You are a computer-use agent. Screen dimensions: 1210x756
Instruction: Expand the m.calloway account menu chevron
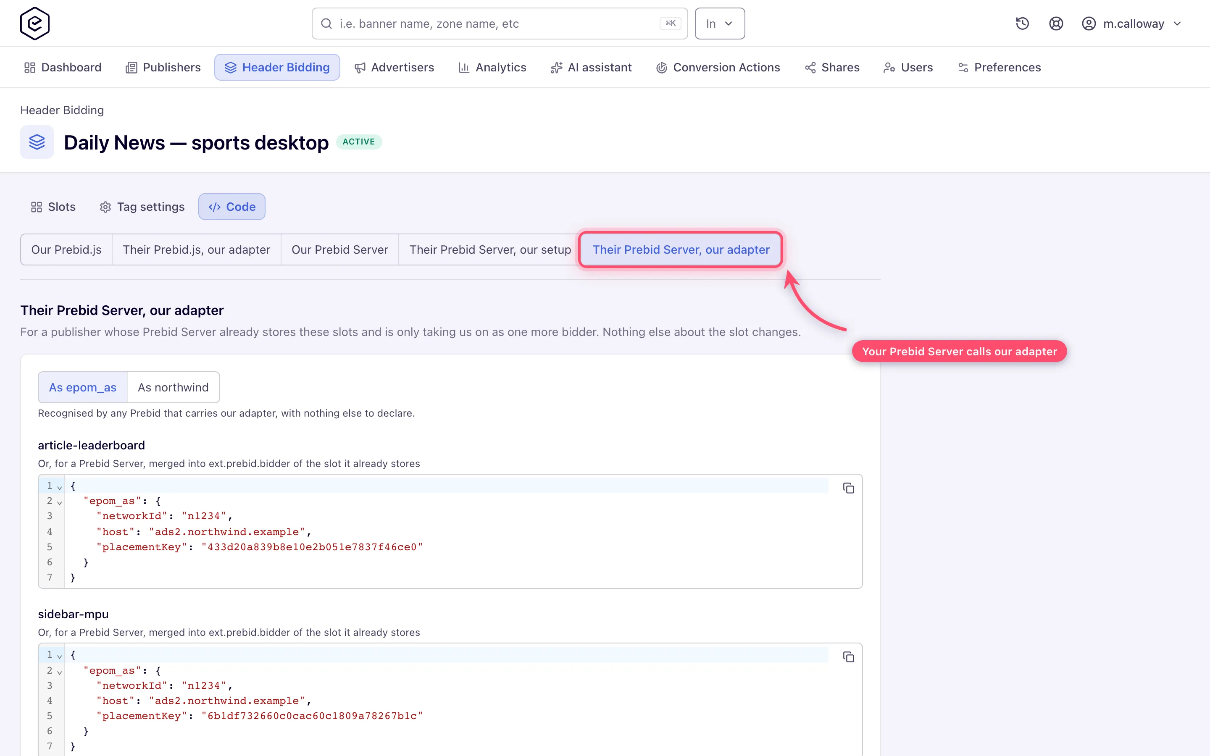1177,24
